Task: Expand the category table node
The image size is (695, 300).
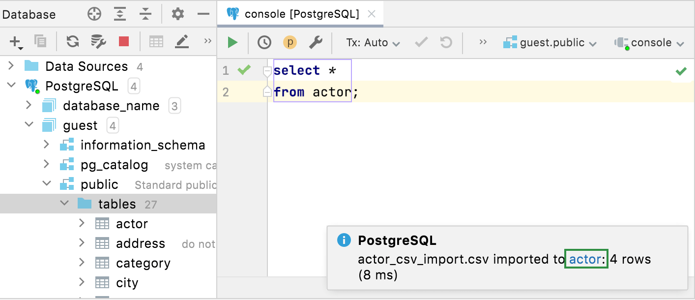Action: click(82, 263)
